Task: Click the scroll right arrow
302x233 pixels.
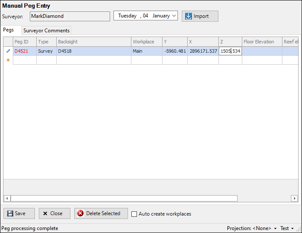Action: (294, 198)
